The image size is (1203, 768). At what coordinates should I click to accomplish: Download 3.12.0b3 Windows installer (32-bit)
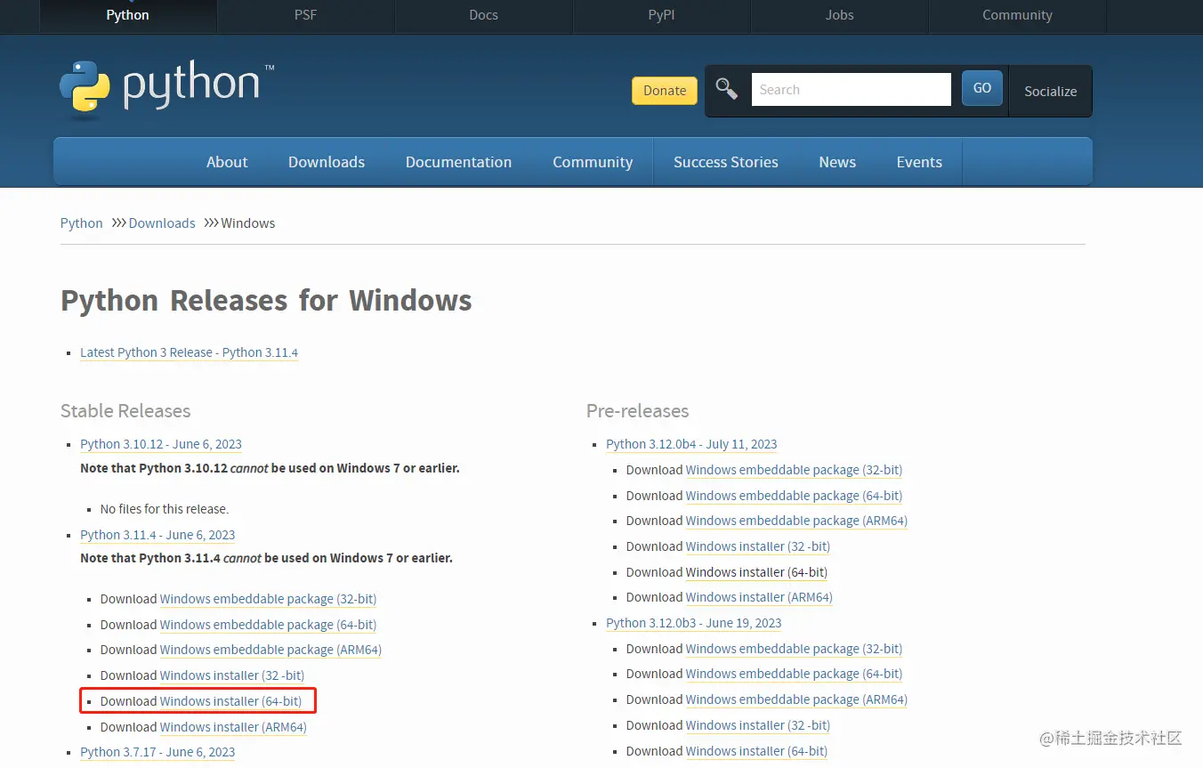pos(758,725)
